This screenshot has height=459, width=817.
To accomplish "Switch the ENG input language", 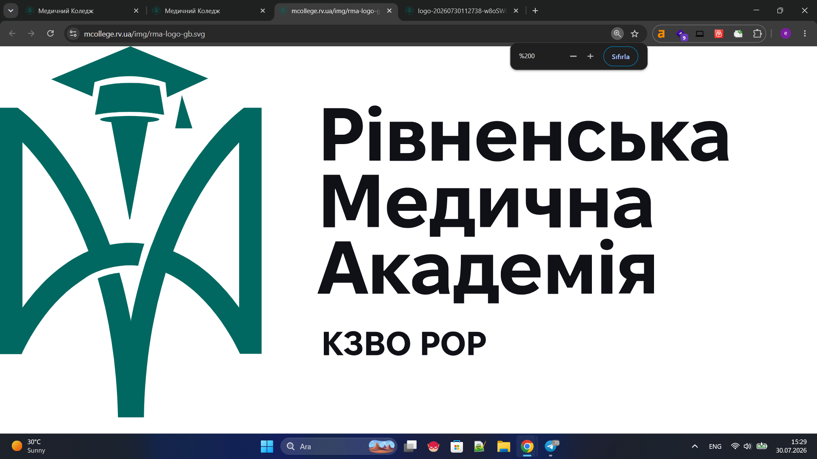I will [x=715, y=446].
